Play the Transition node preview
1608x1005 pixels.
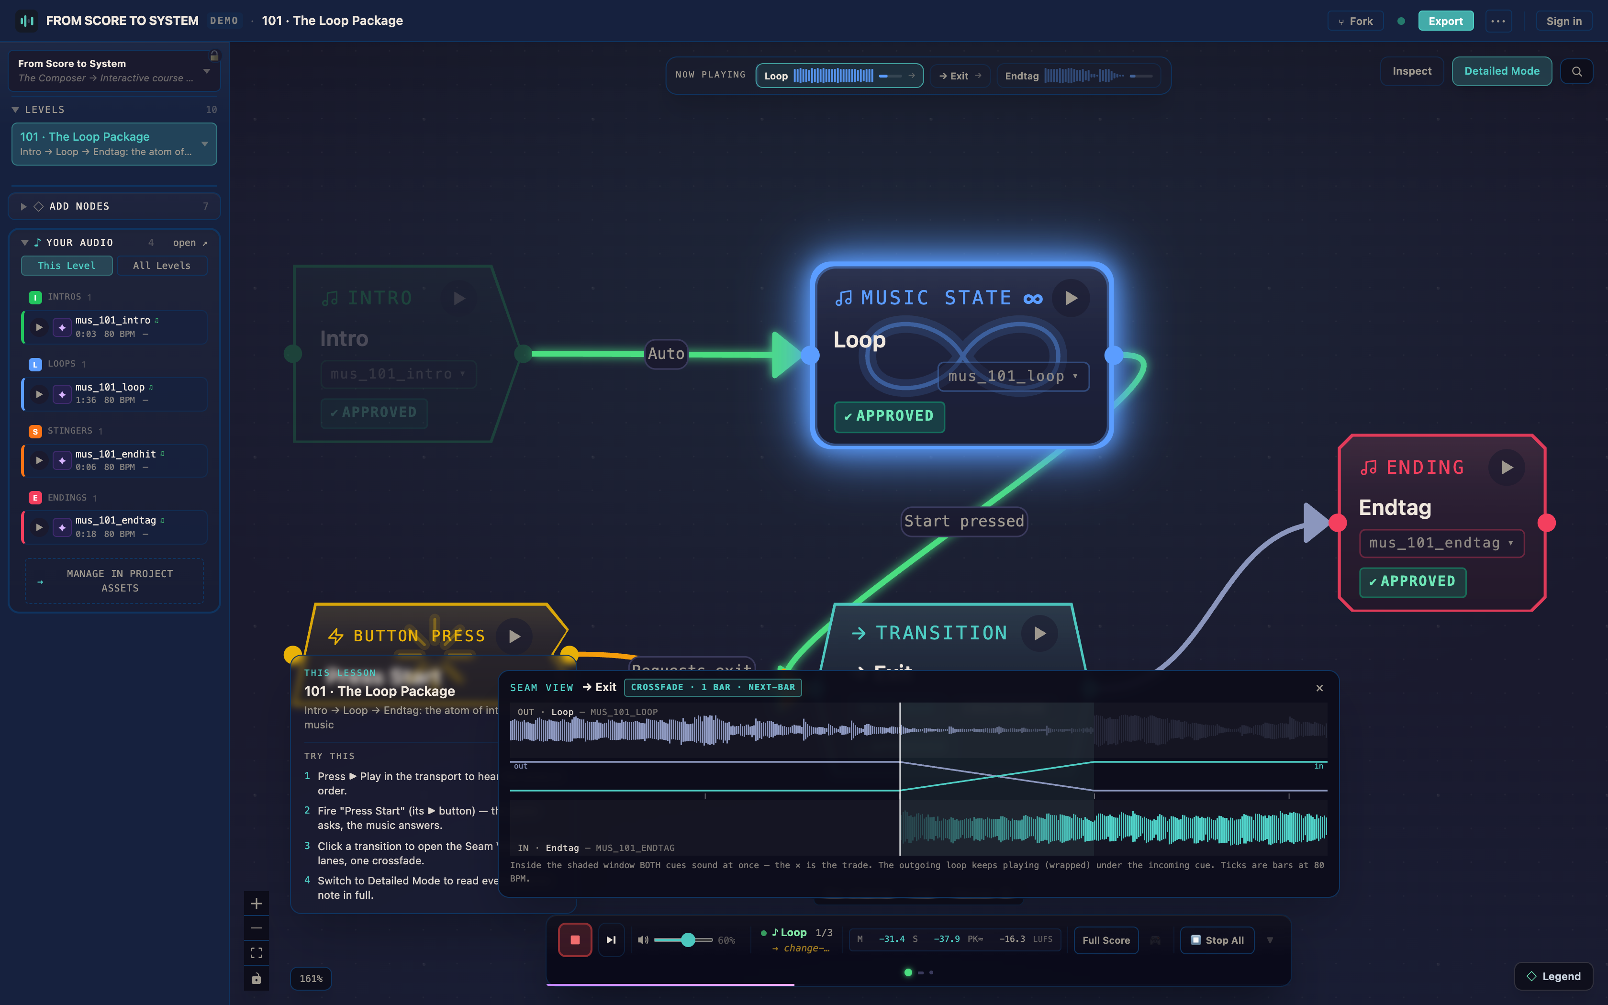pyautogui.click(x=1039, y=634)
